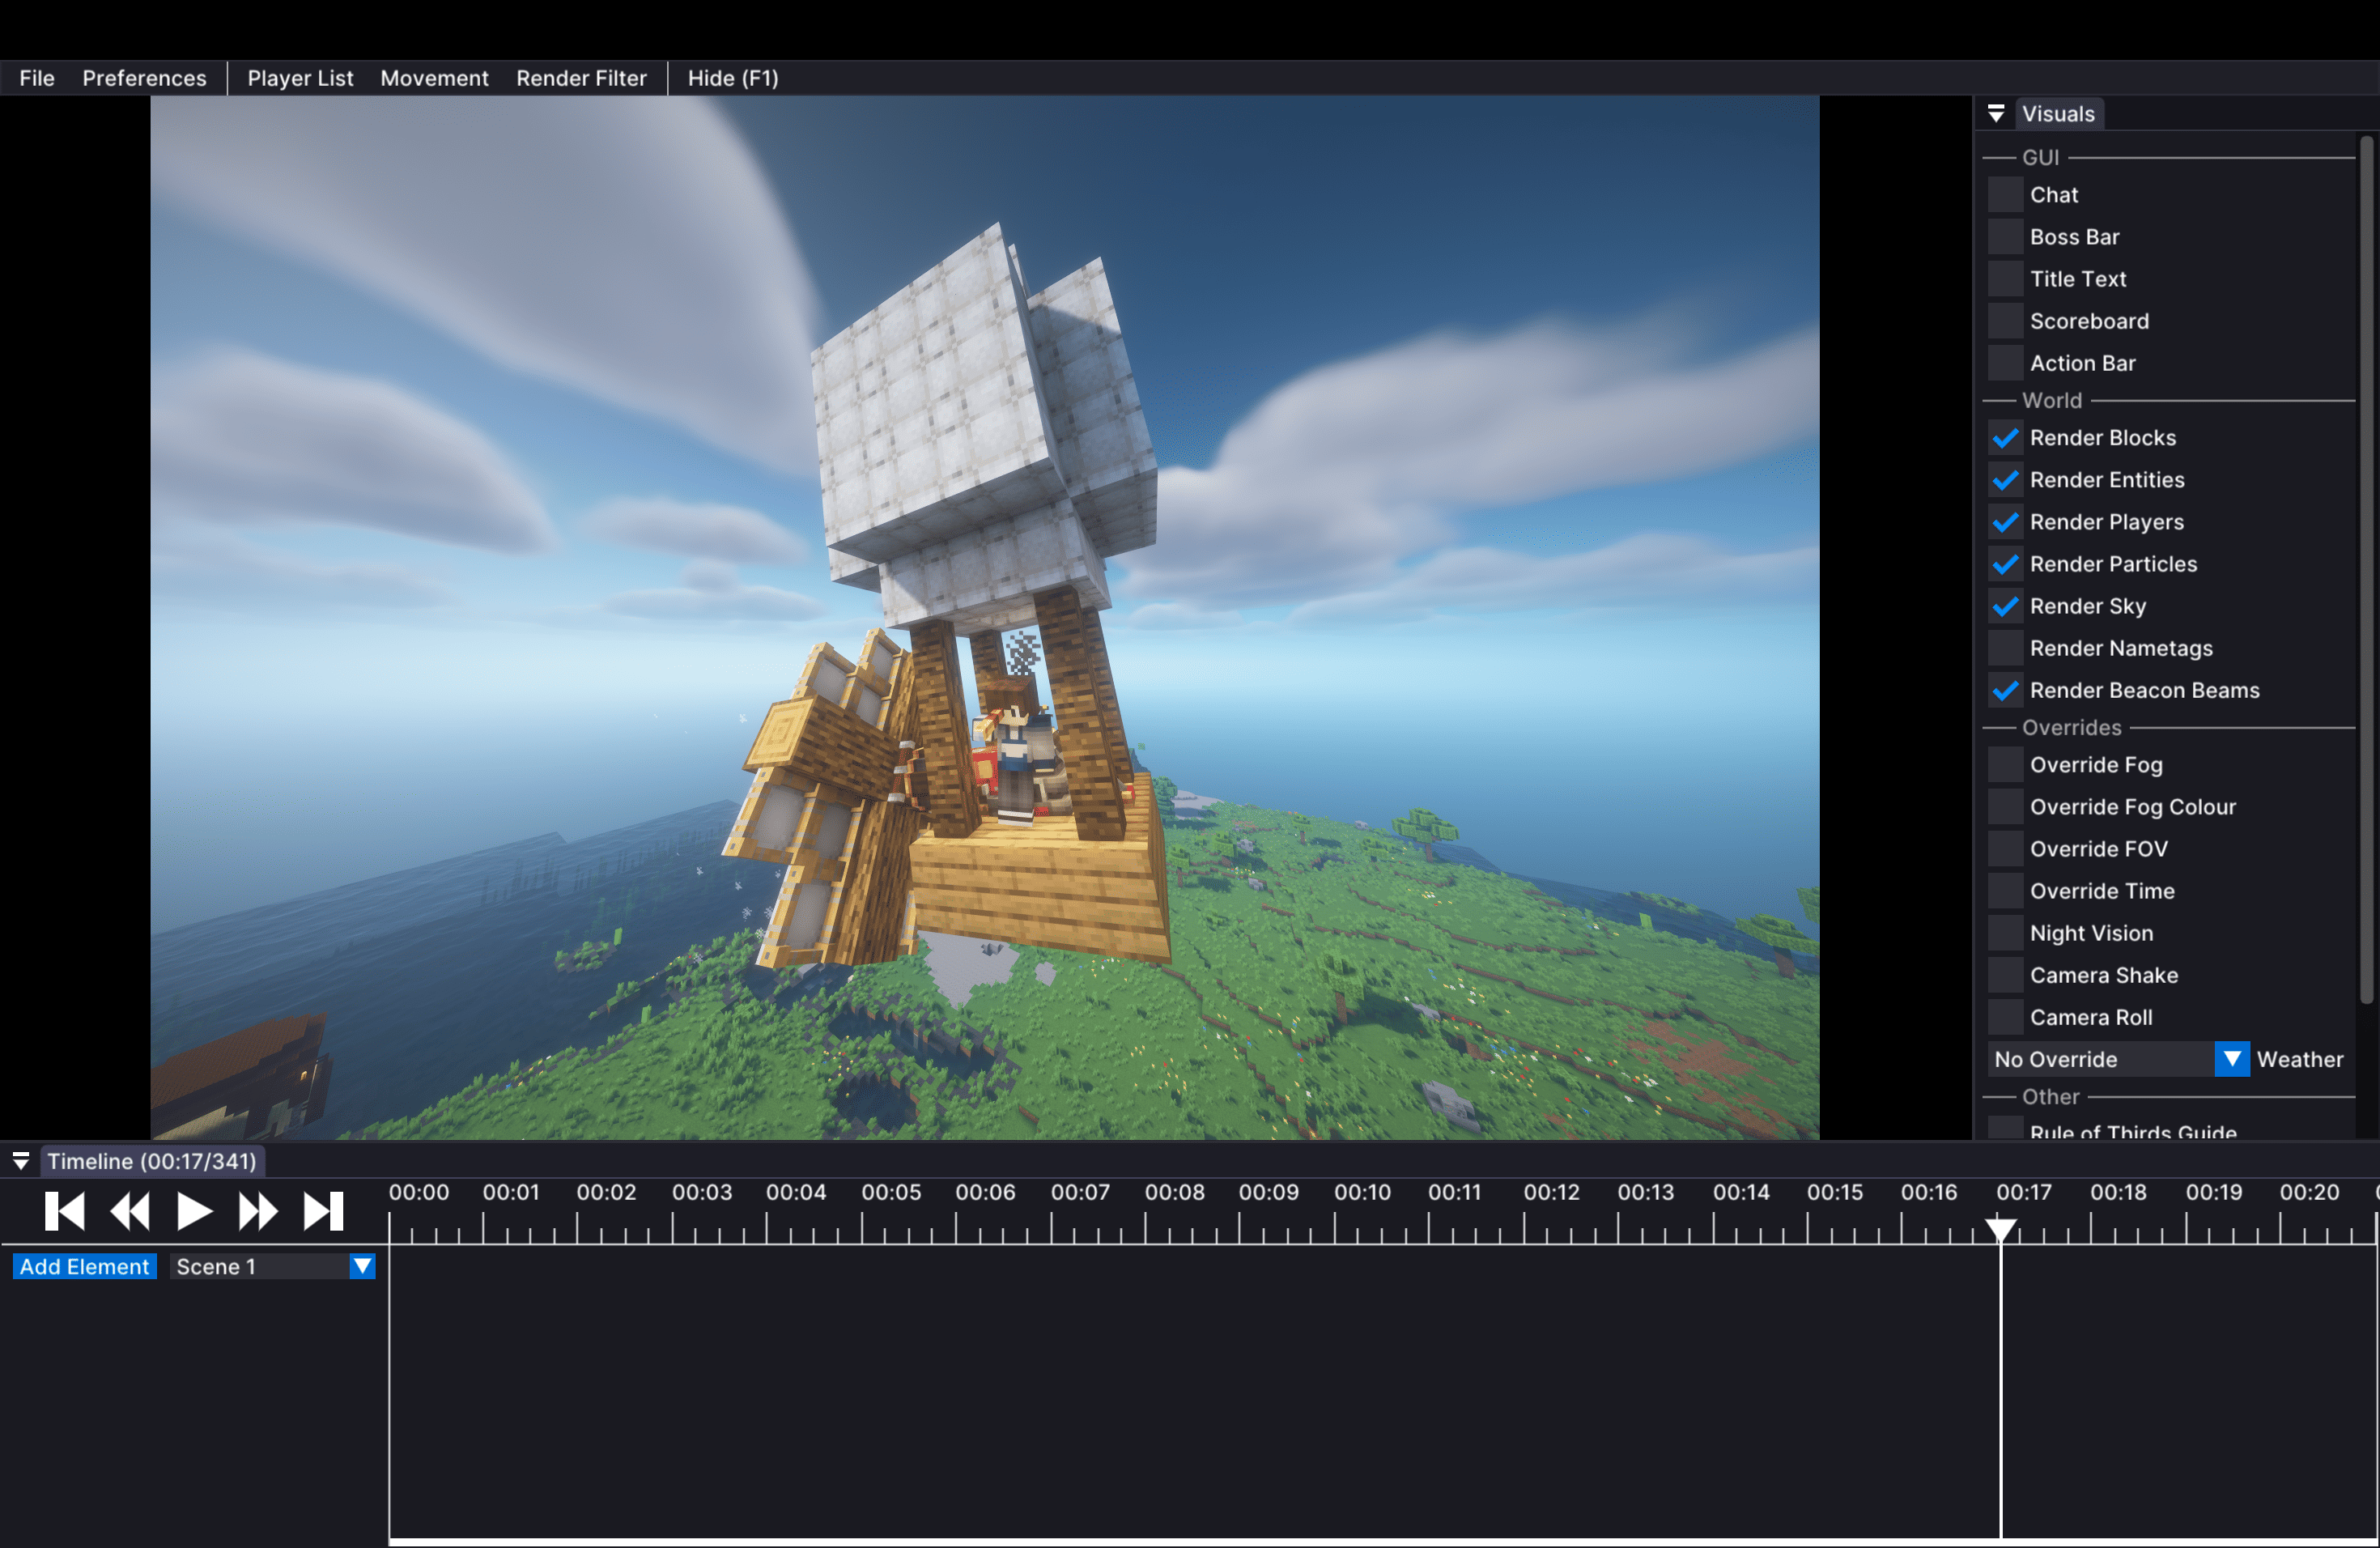Select the Visuals tab

tap(2058, 114)
